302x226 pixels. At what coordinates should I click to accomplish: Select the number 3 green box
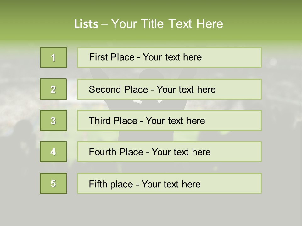coord(53,121)
